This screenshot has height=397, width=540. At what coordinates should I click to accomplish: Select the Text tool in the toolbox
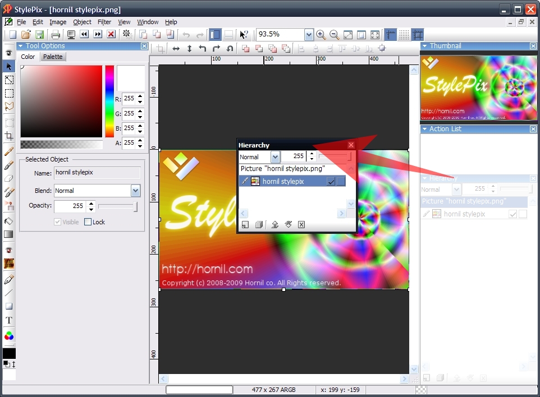click(x=9, y=320)
